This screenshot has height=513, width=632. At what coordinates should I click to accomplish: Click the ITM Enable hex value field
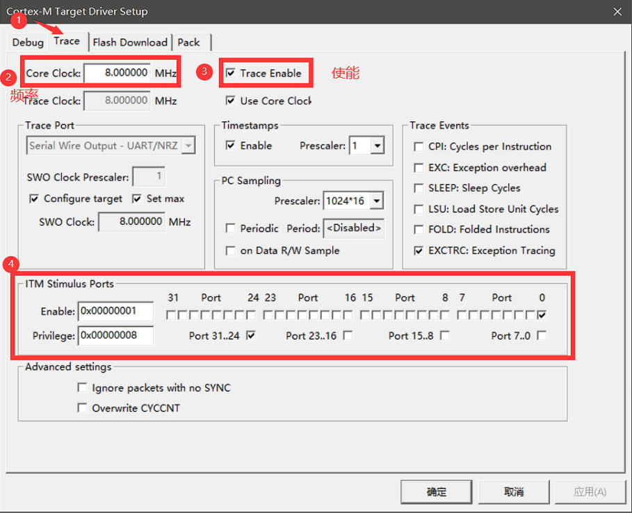(x=115, y=312)
